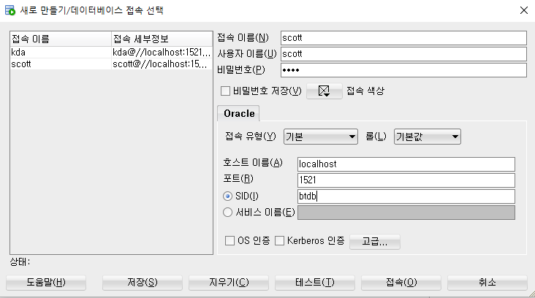
Task: Click the kda@//localhost:1521 details cell
Action: 162,52
